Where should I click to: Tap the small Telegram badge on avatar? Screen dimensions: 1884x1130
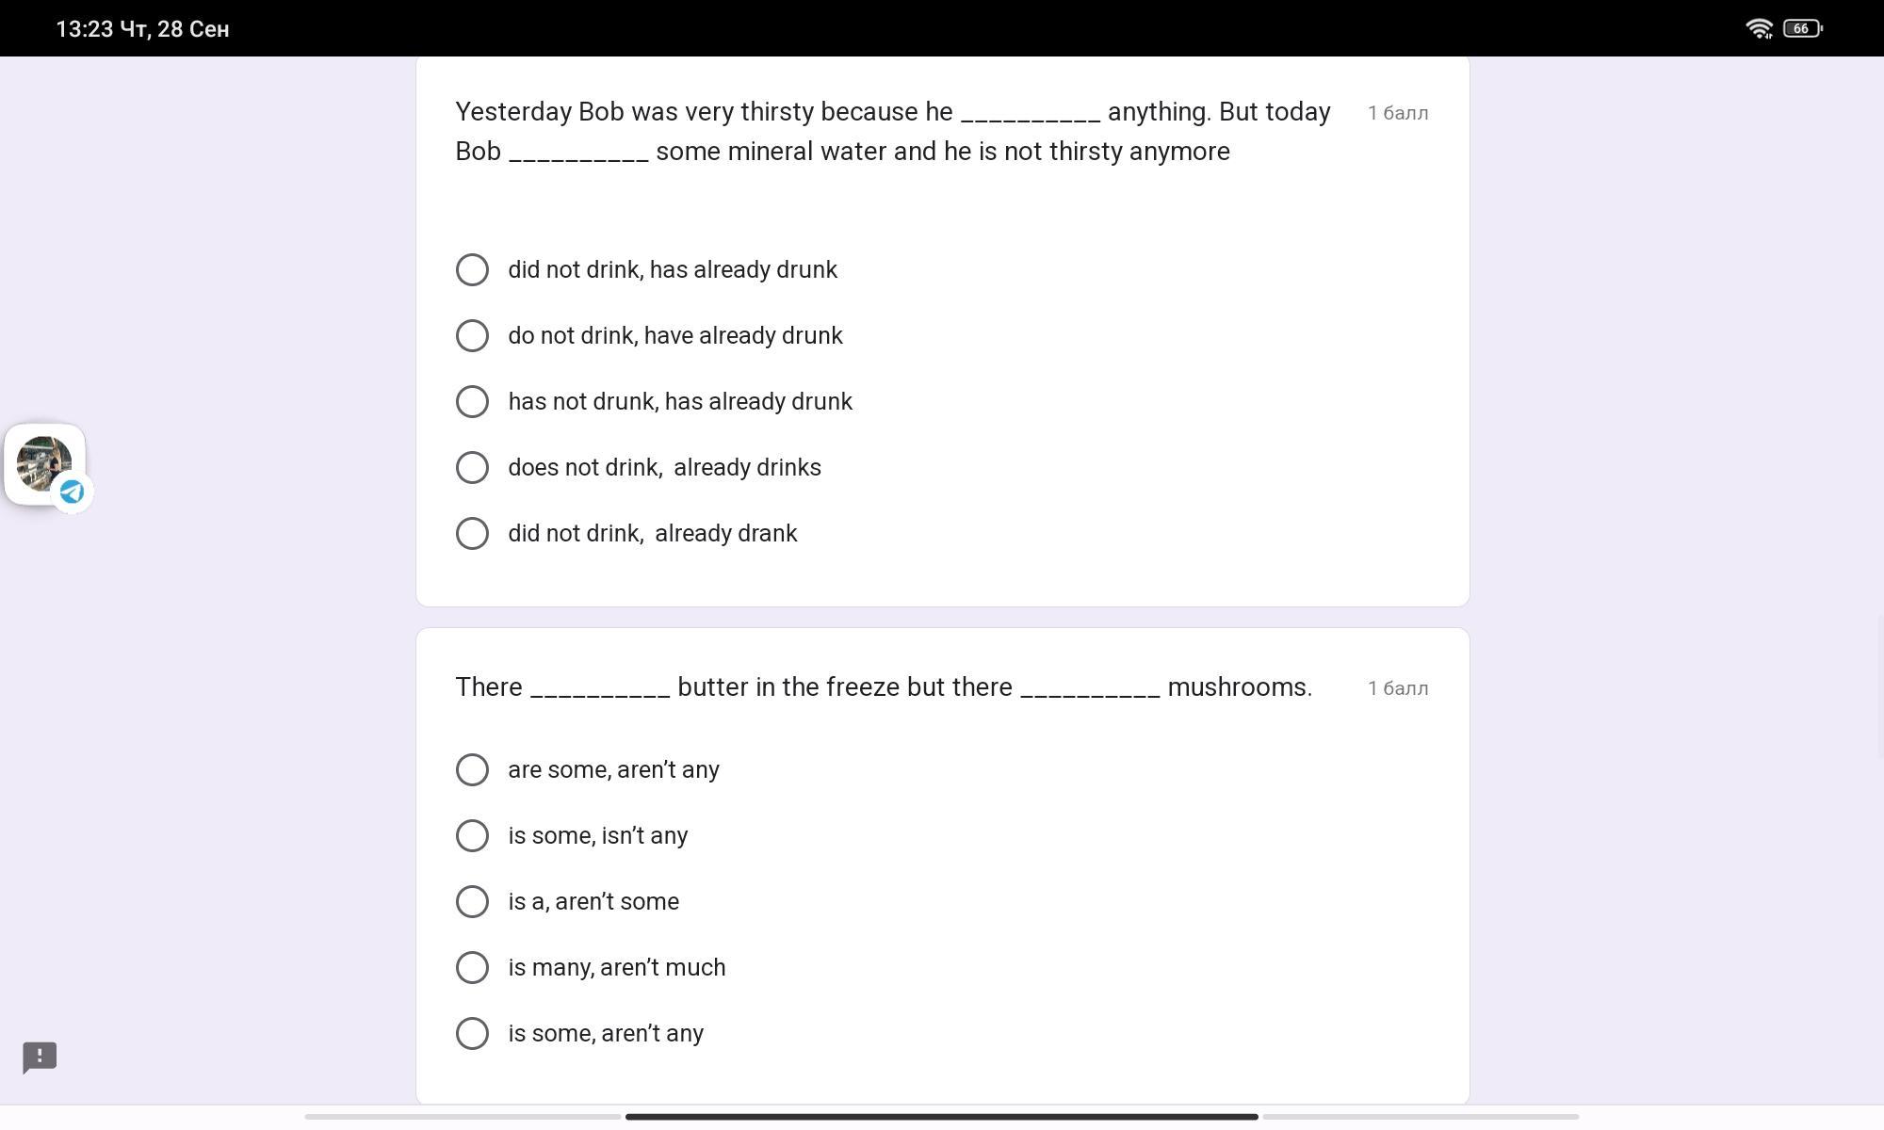[72, 492]
